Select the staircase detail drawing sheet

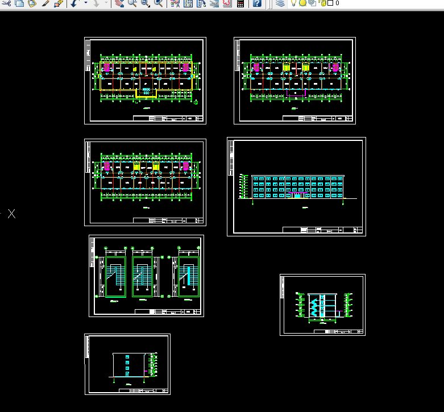[x=147, y=276]
